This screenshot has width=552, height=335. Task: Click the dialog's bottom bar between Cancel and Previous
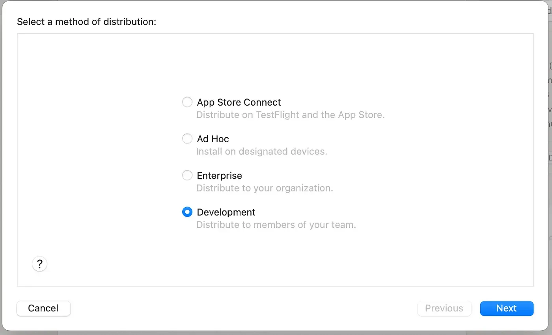[x=237, y=308]
